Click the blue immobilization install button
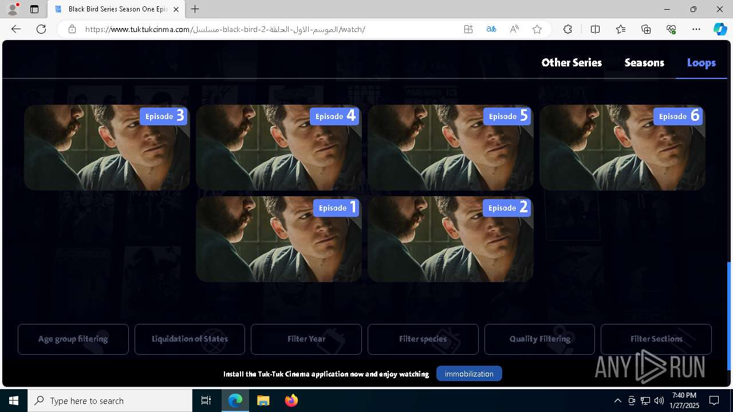 tap(469, 374)
